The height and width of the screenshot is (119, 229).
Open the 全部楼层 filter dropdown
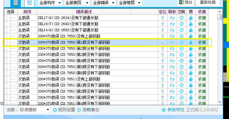(130, 3)
